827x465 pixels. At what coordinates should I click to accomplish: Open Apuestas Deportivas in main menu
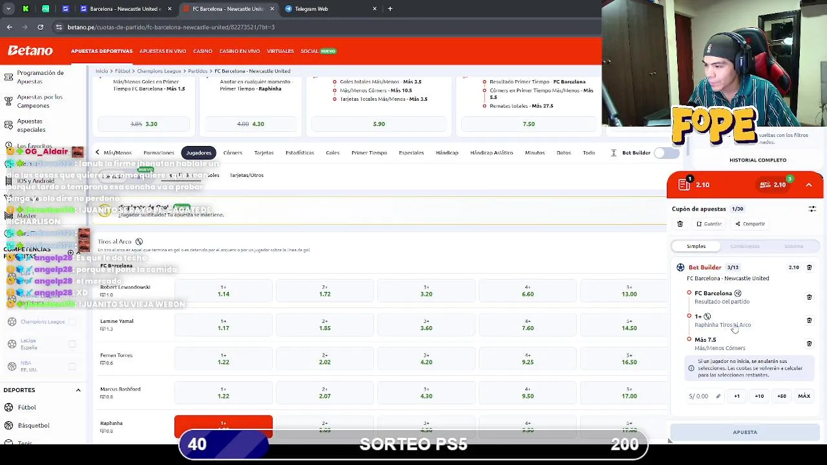click(101, 51)
